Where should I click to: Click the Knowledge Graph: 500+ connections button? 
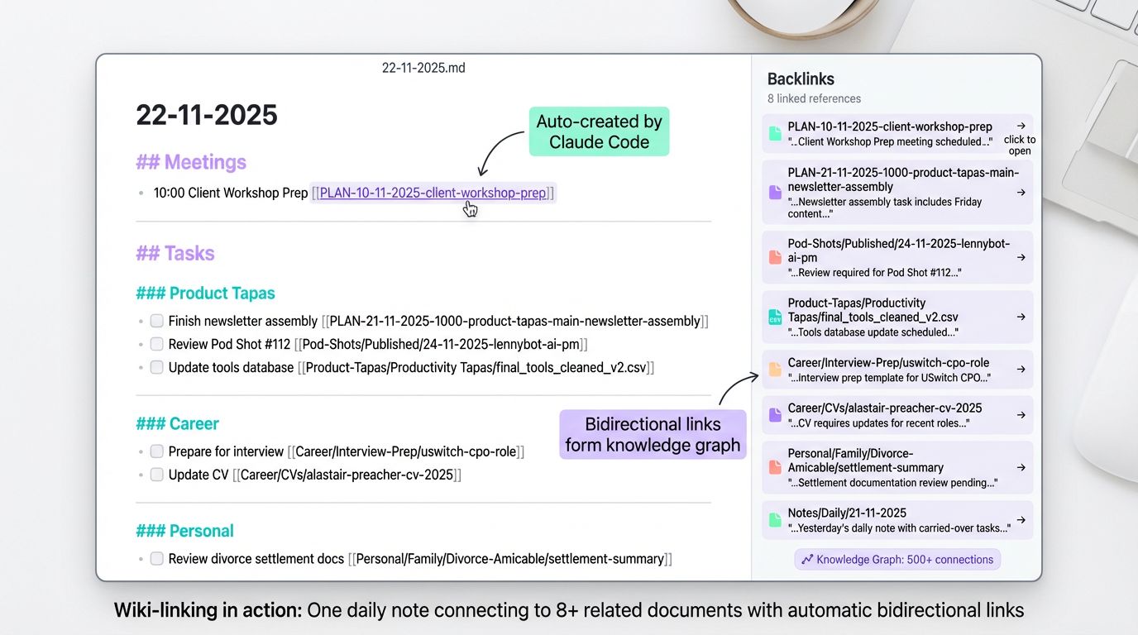(x=897, y=560)
